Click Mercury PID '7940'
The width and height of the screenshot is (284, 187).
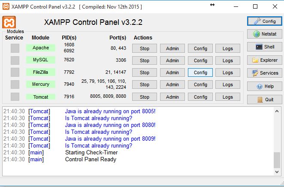click(69, 84)
